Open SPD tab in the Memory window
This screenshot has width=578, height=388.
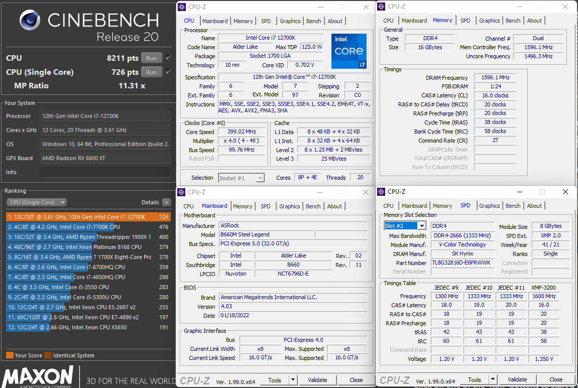tap(465, 21)
